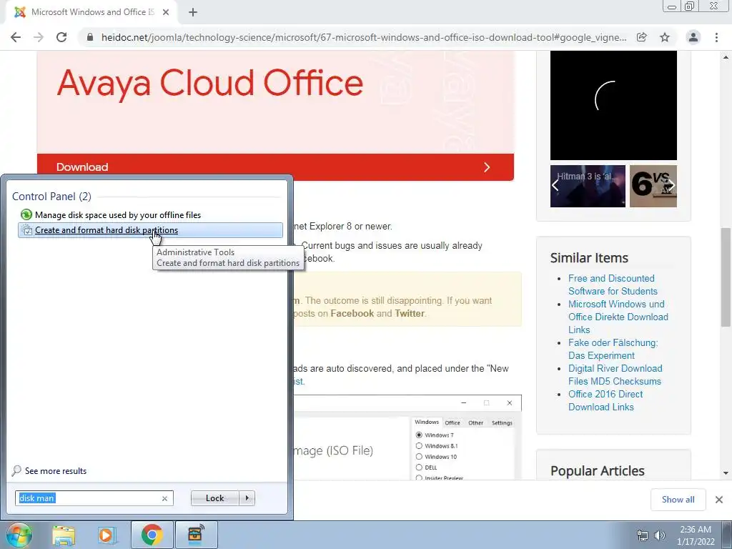Click See more results

pos(56,471)
